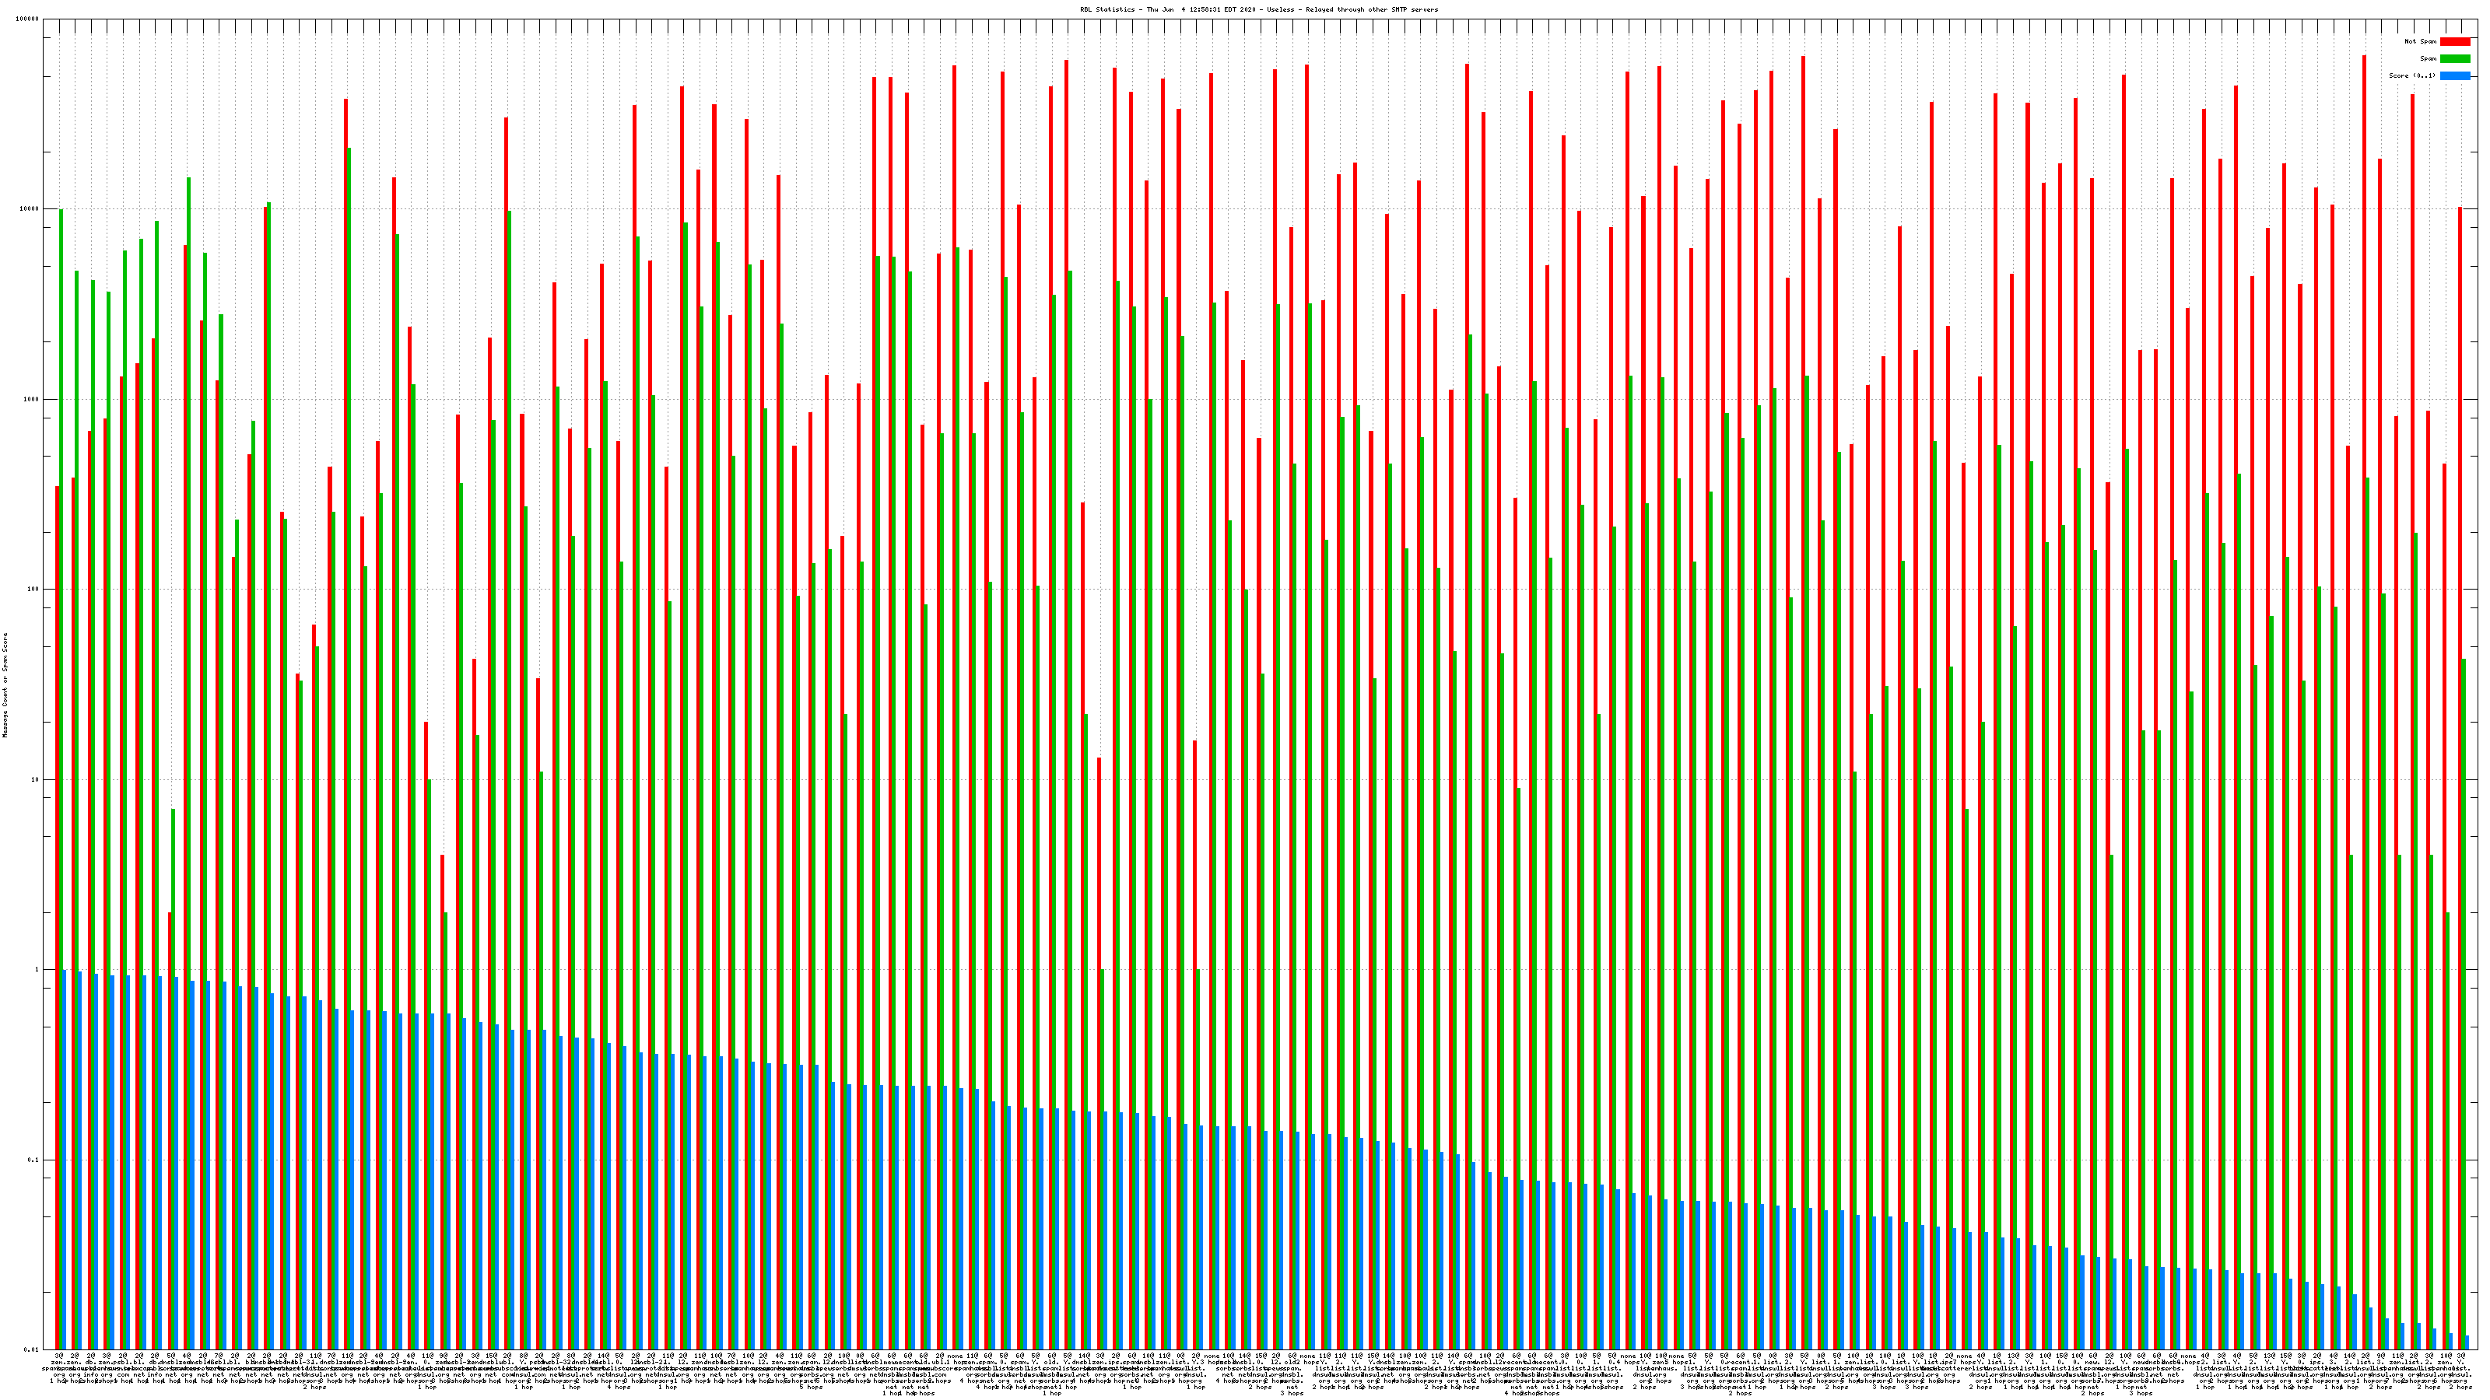Click the 10000 y-axis tick label
Viewport: 2490px width, 1400px height.
point(30,210)
